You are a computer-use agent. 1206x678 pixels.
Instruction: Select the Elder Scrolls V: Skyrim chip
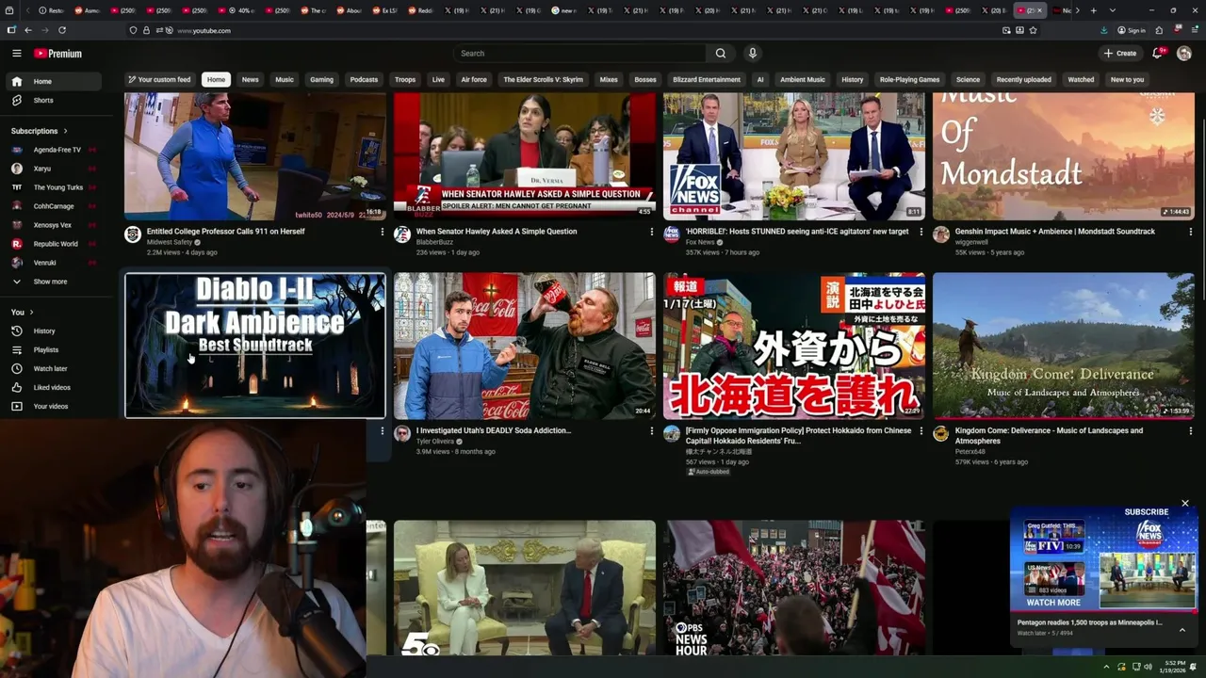point(543,80)
